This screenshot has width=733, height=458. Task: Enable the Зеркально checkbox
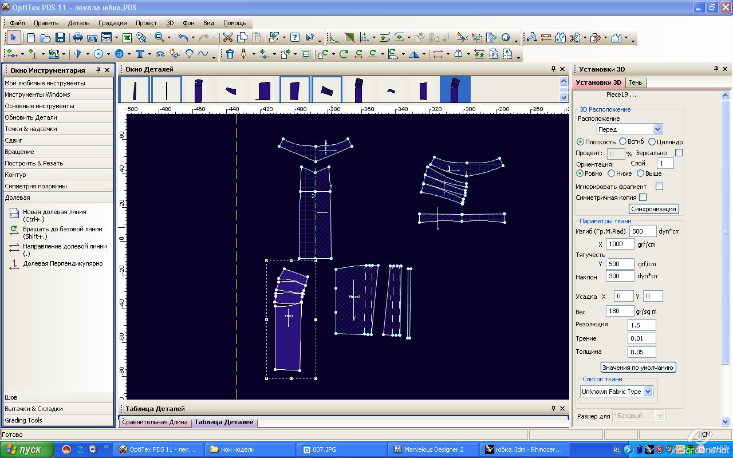click(x=679, y=153)
